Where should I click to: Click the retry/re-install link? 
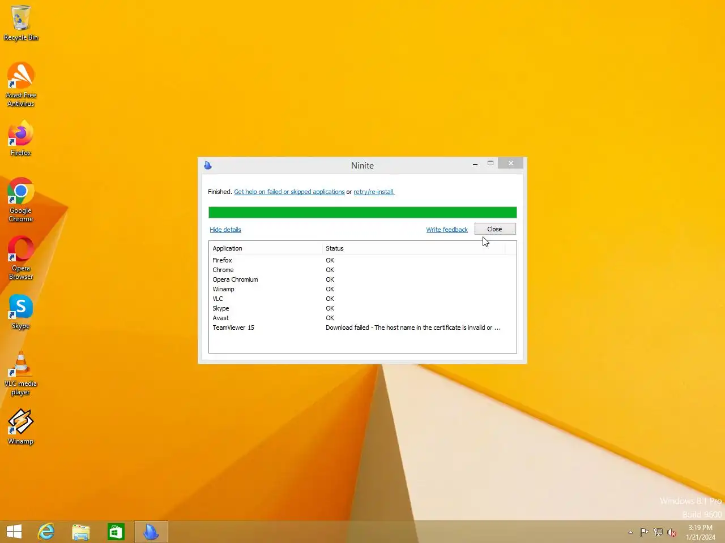pos(374,192)
